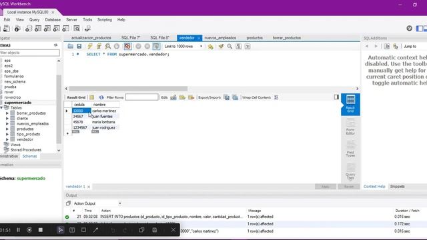Execute query with the lightning bolt icon
Viewport: 427px width, 240px height.
90,46
